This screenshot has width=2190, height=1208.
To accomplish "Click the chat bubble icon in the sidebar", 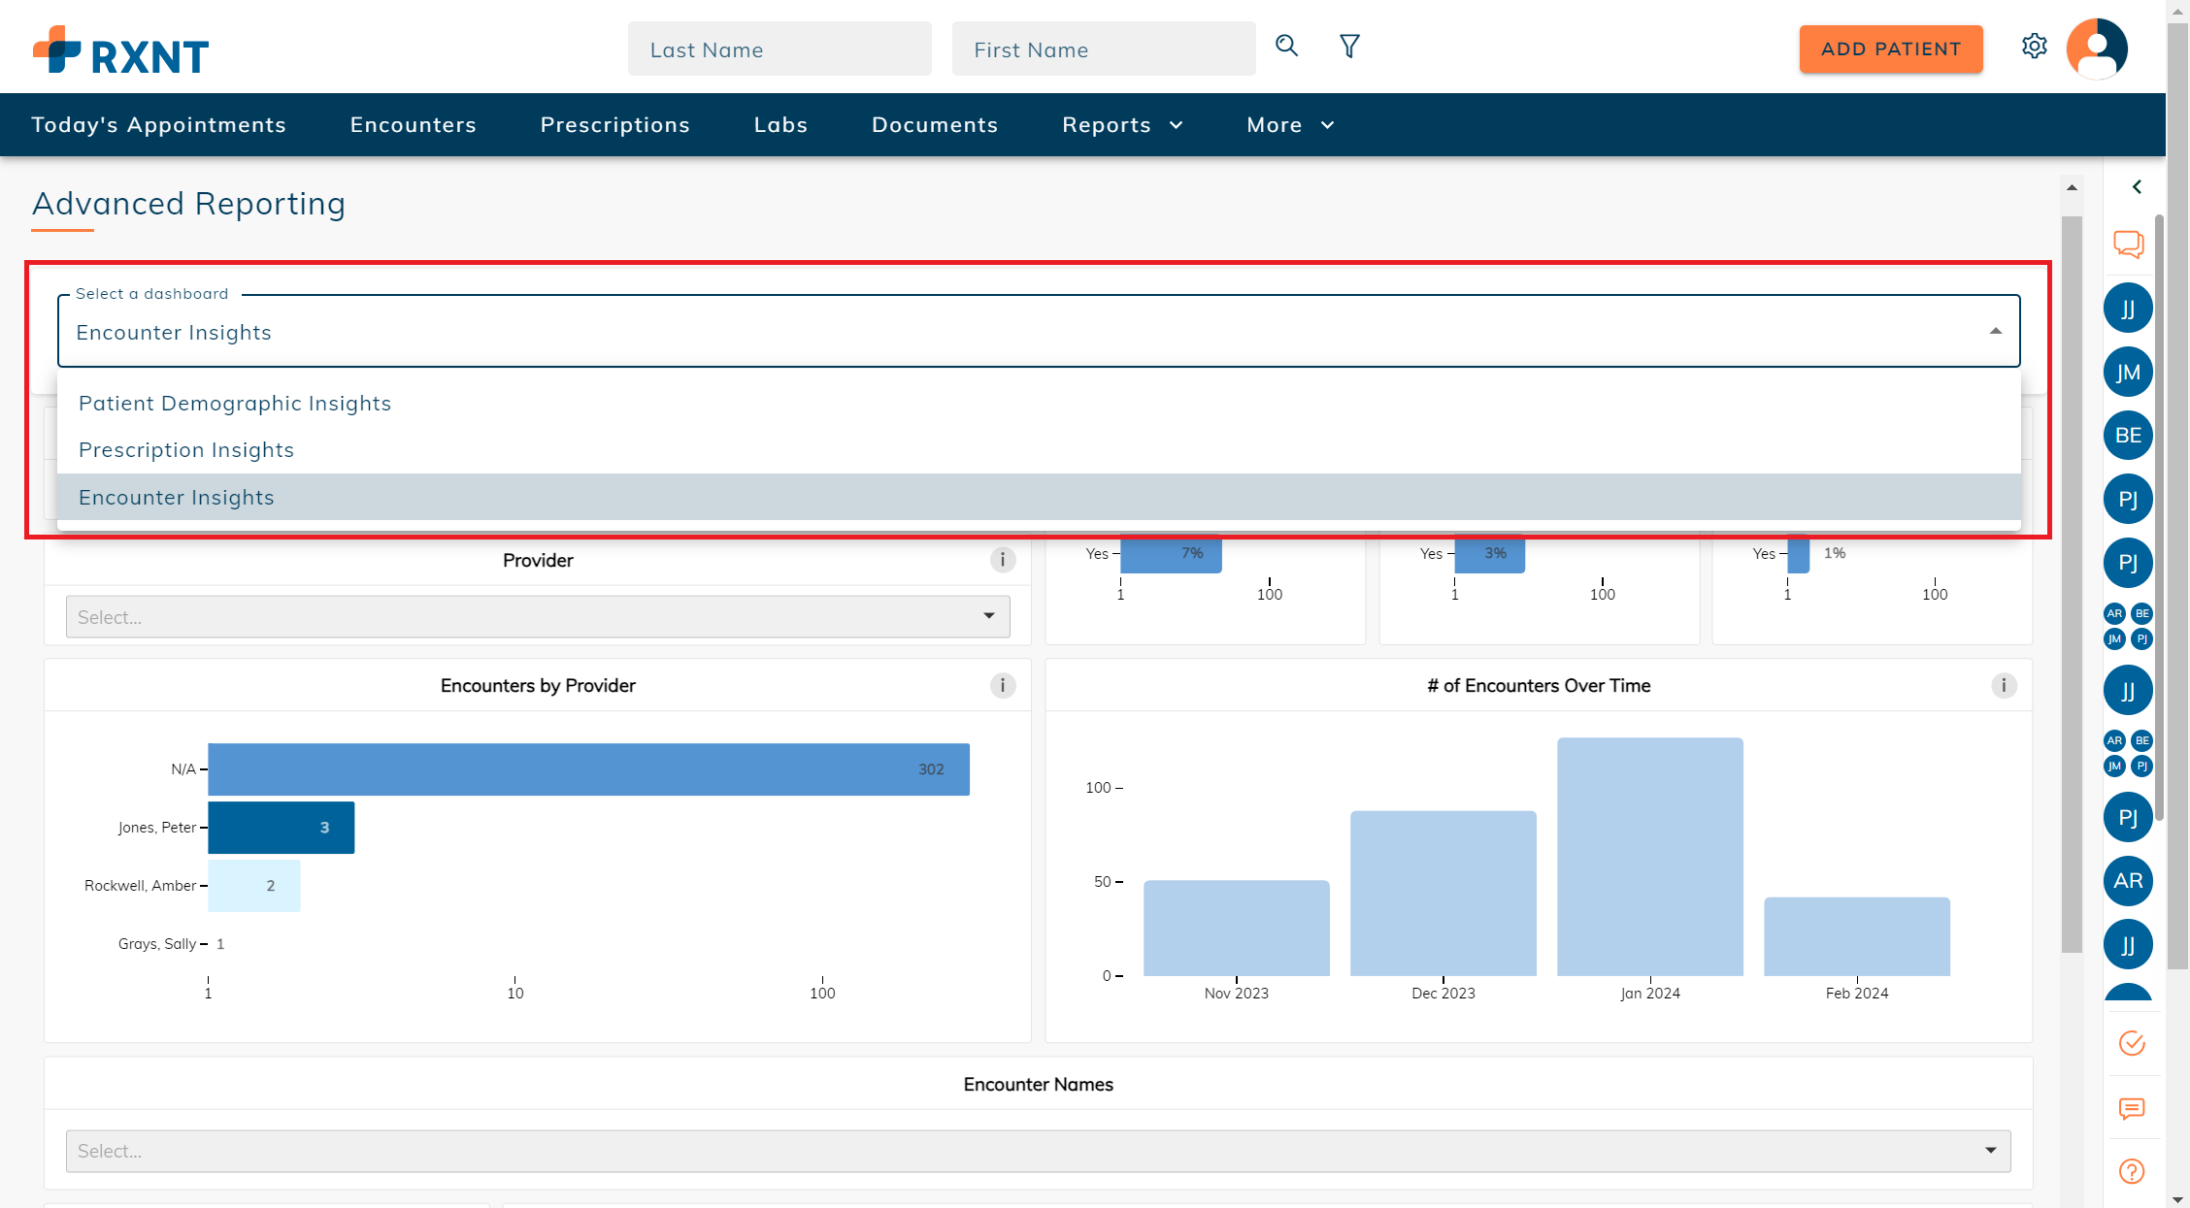I will click(x=2129, y=245).
